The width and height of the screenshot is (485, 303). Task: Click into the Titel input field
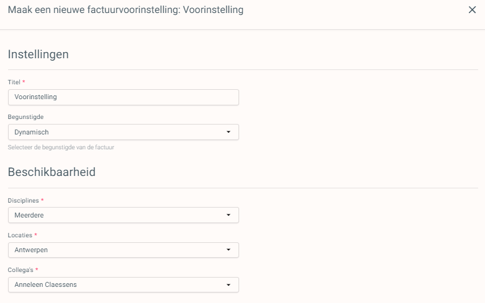124,97
